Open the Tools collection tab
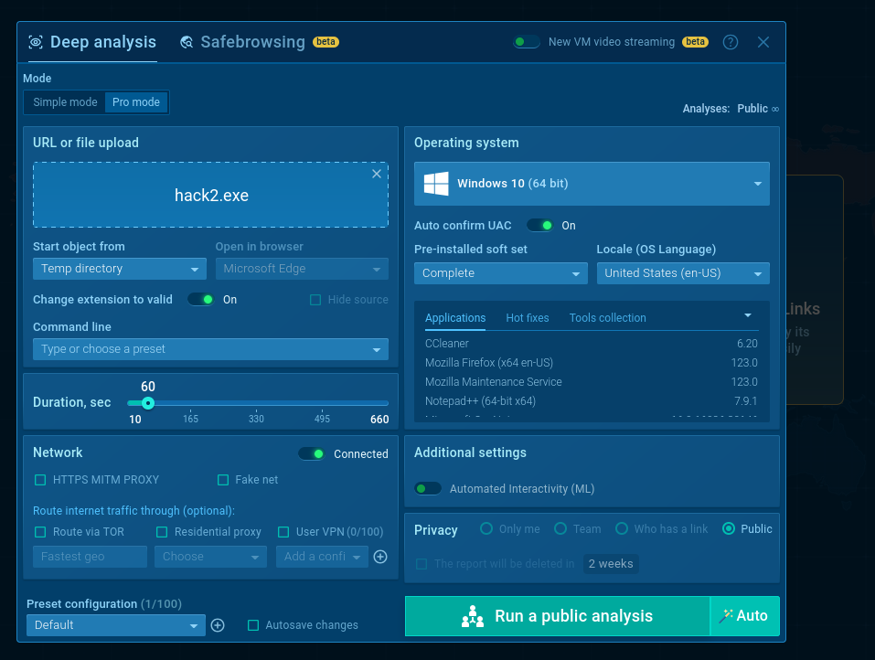875x660 pixels. (608, 318)
